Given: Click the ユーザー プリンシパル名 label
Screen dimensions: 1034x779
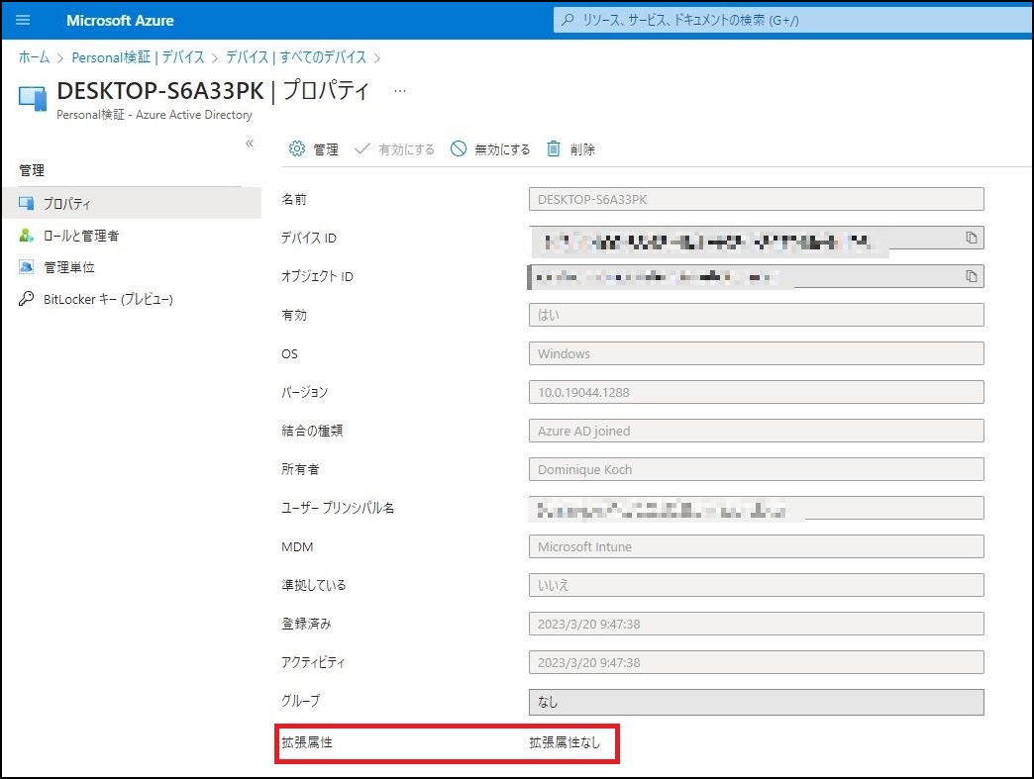Looking at the screenshot, I should coord(339,508).
